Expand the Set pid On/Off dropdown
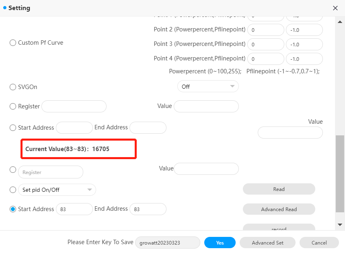Viewport: 345px width, 253px height. (57, 190)
